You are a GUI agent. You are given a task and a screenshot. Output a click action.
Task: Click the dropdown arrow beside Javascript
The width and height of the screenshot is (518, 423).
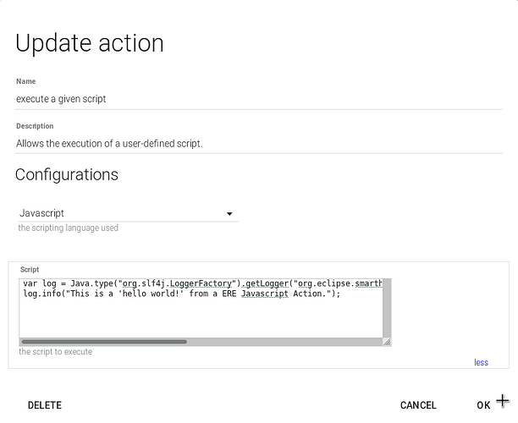[x=229, y=214]
